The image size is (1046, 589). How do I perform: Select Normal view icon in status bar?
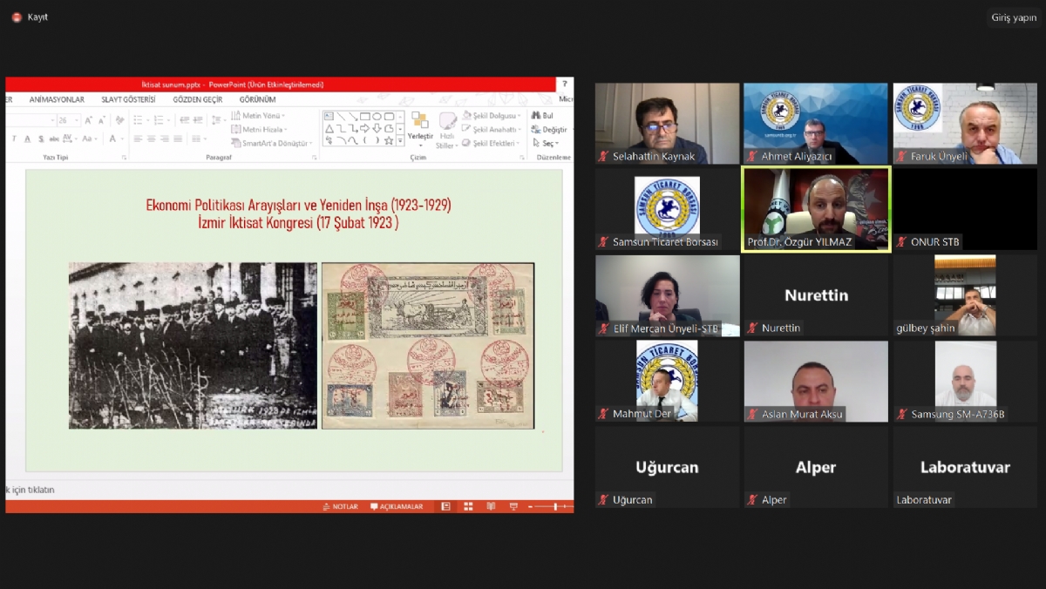tap(445, 506)
